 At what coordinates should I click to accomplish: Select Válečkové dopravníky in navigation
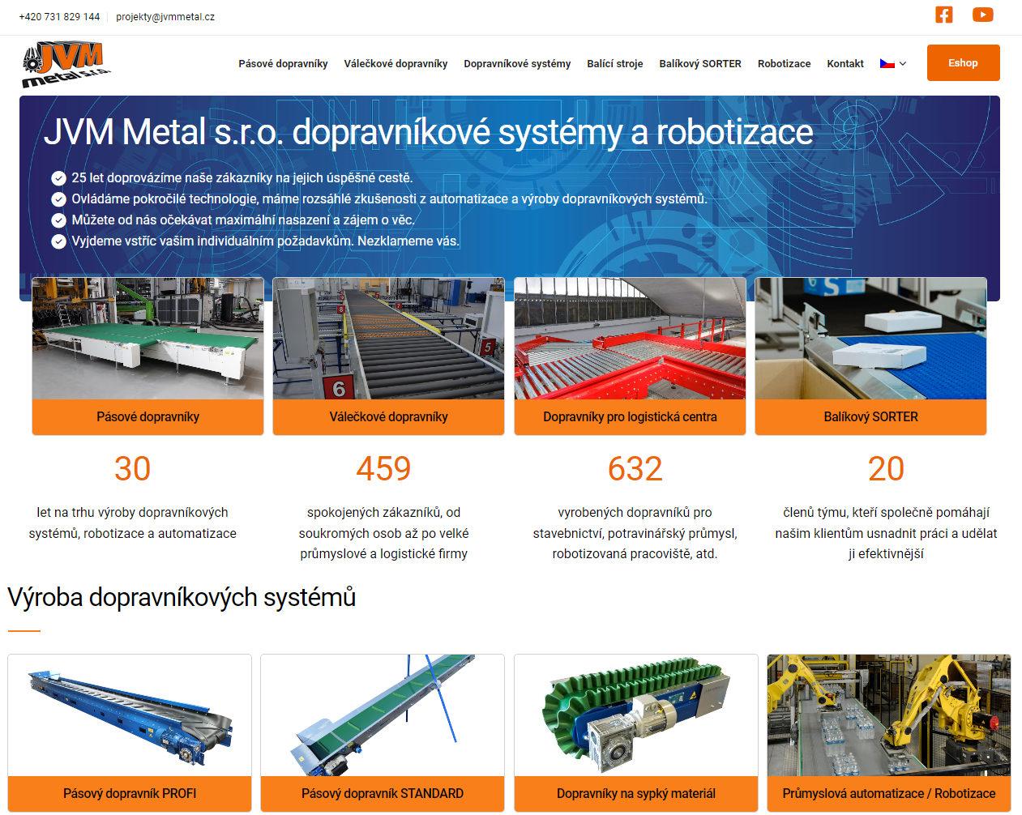coord(396,64)
